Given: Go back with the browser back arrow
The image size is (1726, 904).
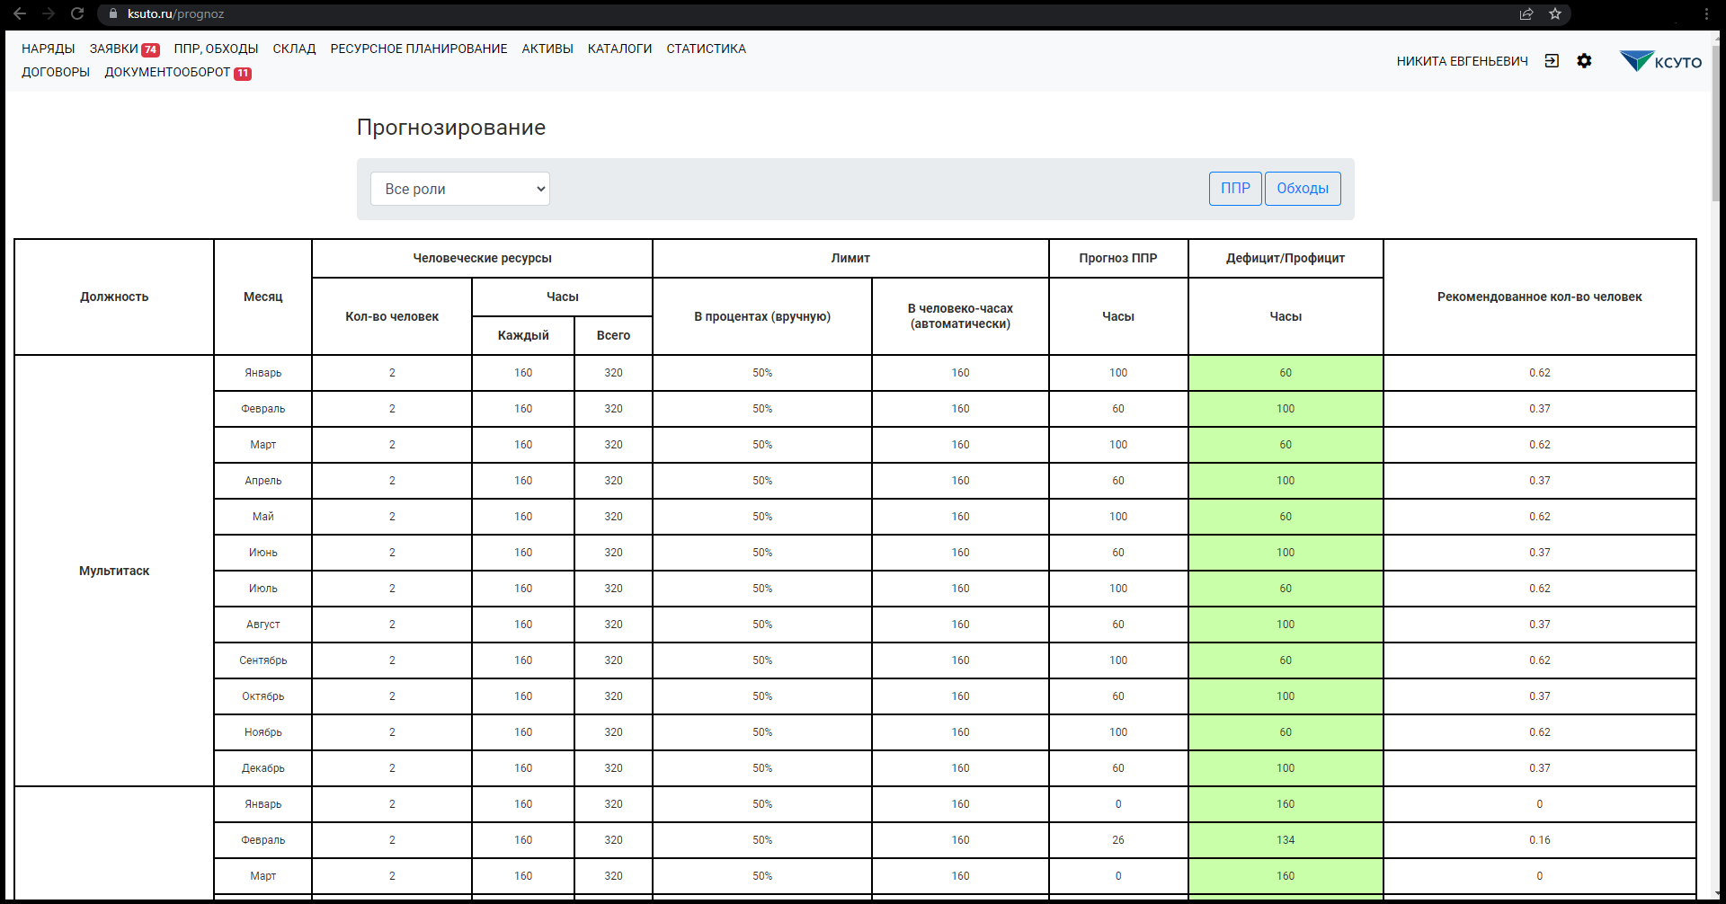Looking at the screenshot, I should point(20,13).
